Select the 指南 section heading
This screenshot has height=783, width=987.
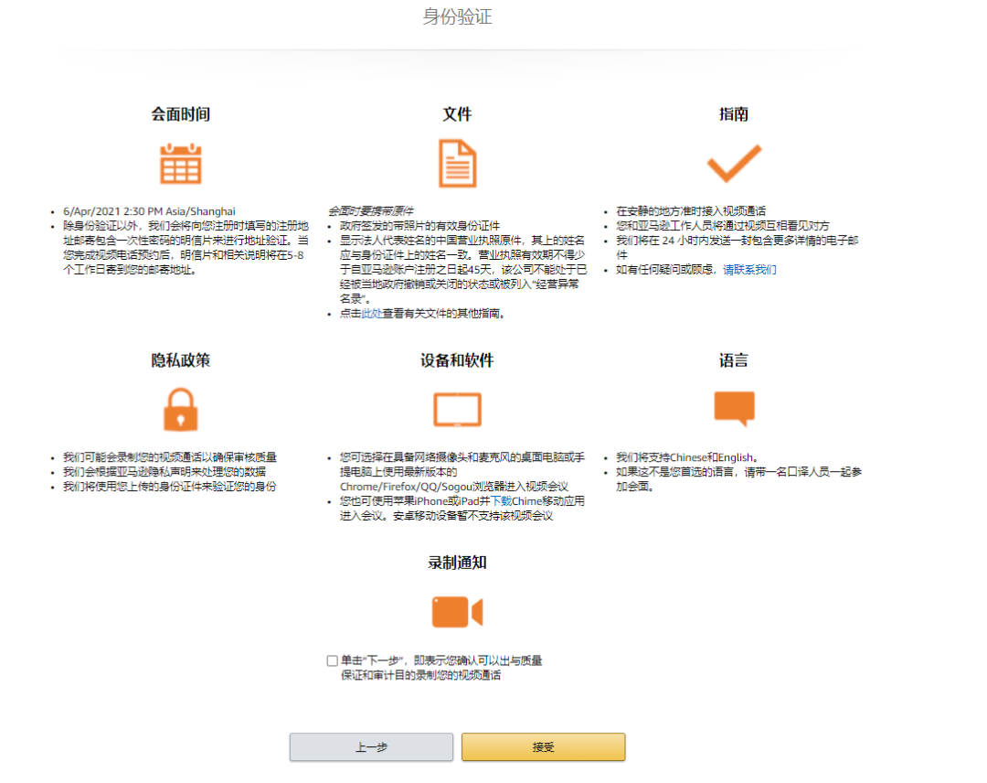pos(734,114)
